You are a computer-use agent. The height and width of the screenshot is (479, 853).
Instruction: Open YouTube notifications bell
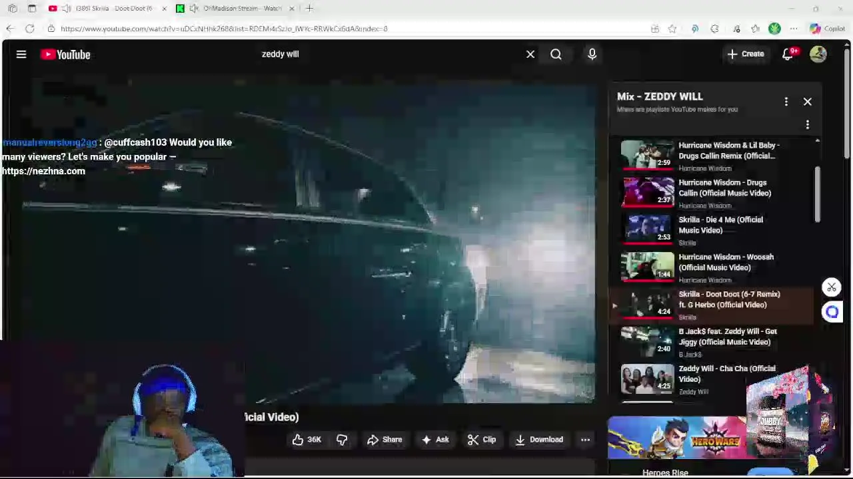tap(788, 55)
